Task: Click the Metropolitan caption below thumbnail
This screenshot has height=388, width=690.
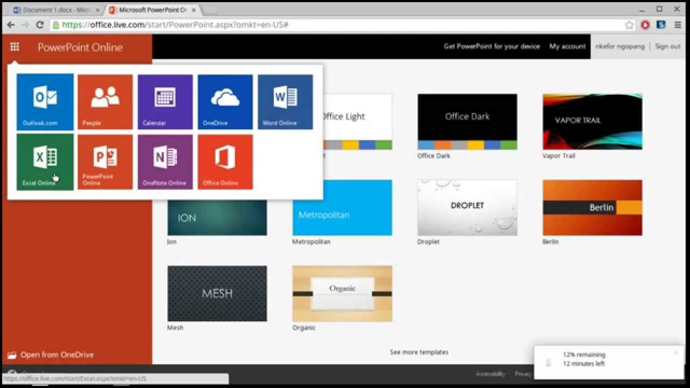Action: [x=311, y=241]
